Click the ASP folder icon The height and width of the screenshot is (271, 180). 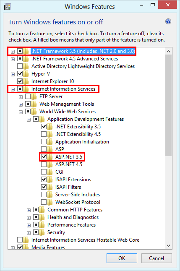[x=50, y=149]
